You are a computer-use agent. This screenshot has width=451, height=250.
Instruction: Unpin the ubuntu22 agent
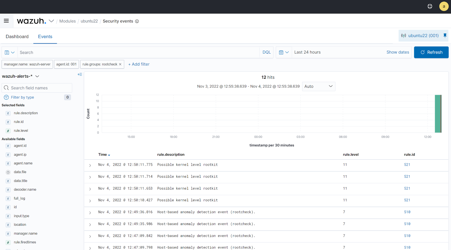(x=445, y=35)
